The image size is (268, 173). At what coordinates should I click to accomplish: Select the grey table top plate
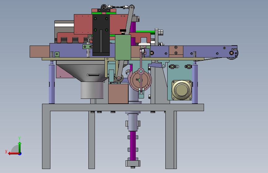123,107
